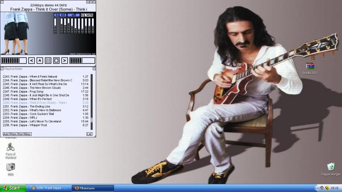Click the equalizer off toggle button
The image size is (342, 192).
[73, 15]
